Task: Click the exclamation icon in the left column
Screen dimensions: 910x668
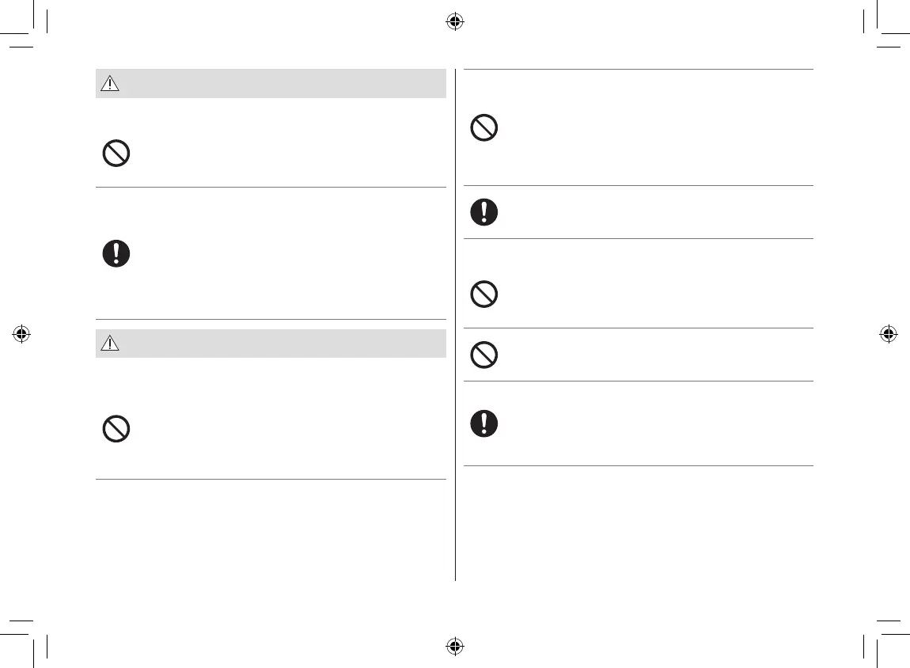Action: click(x=116, y=253)
